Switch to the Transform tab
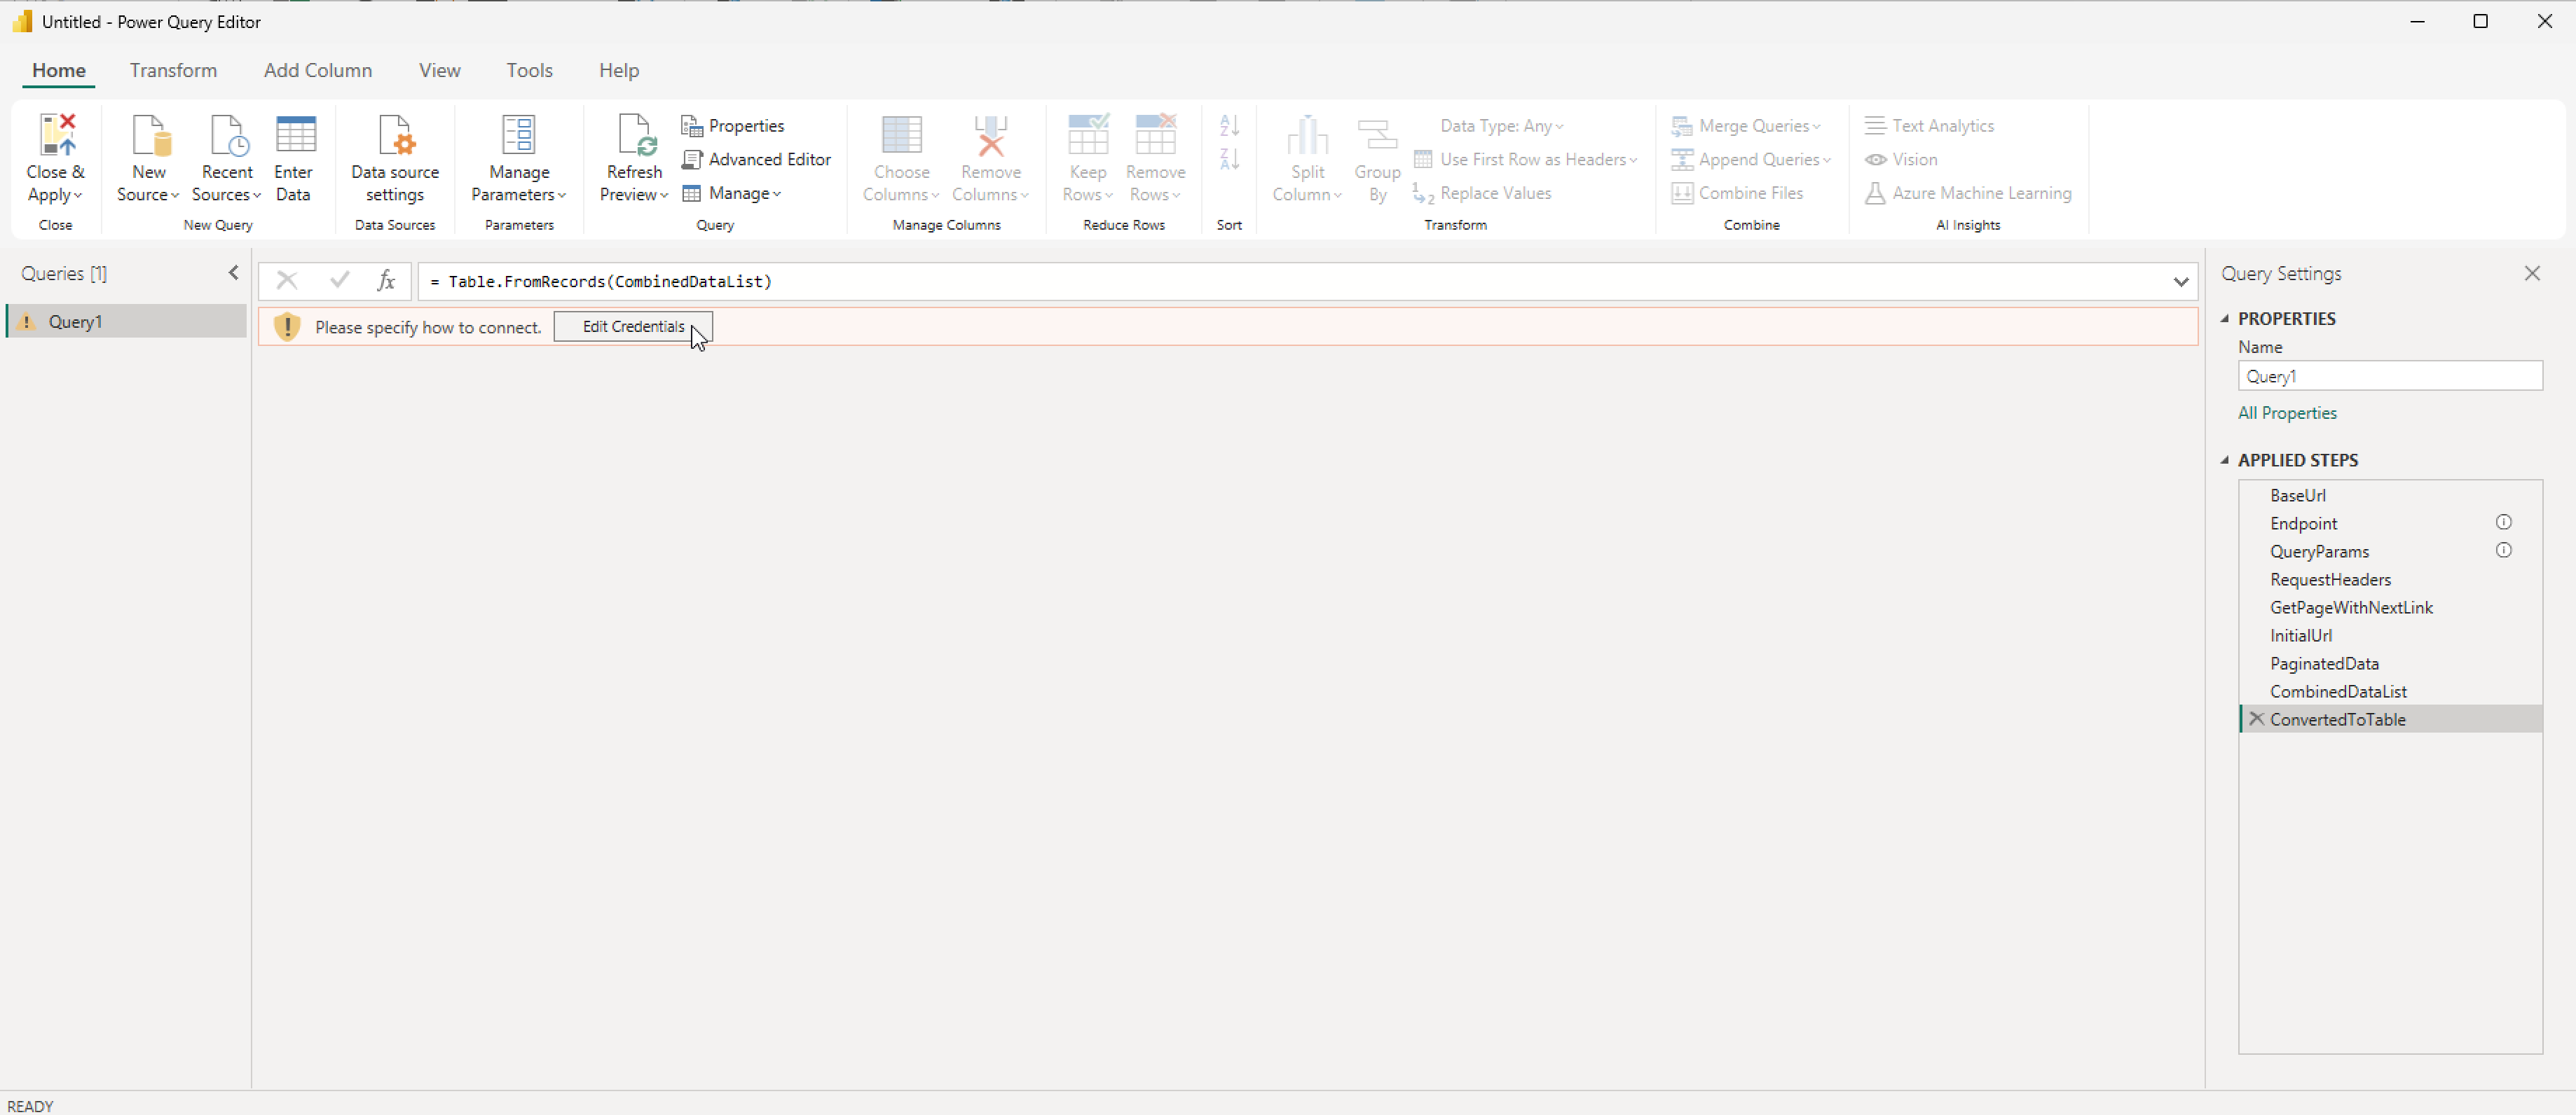This screenshot has height=1115, width=2576. 173,70
